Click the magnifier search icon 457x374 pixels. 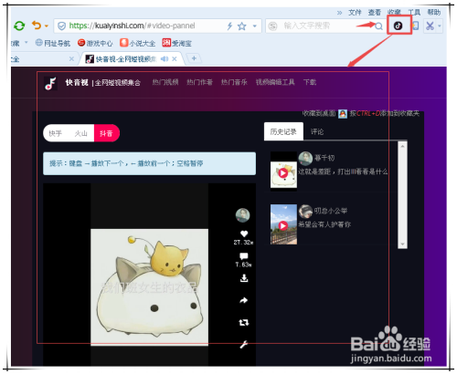[x=378, y=26]
